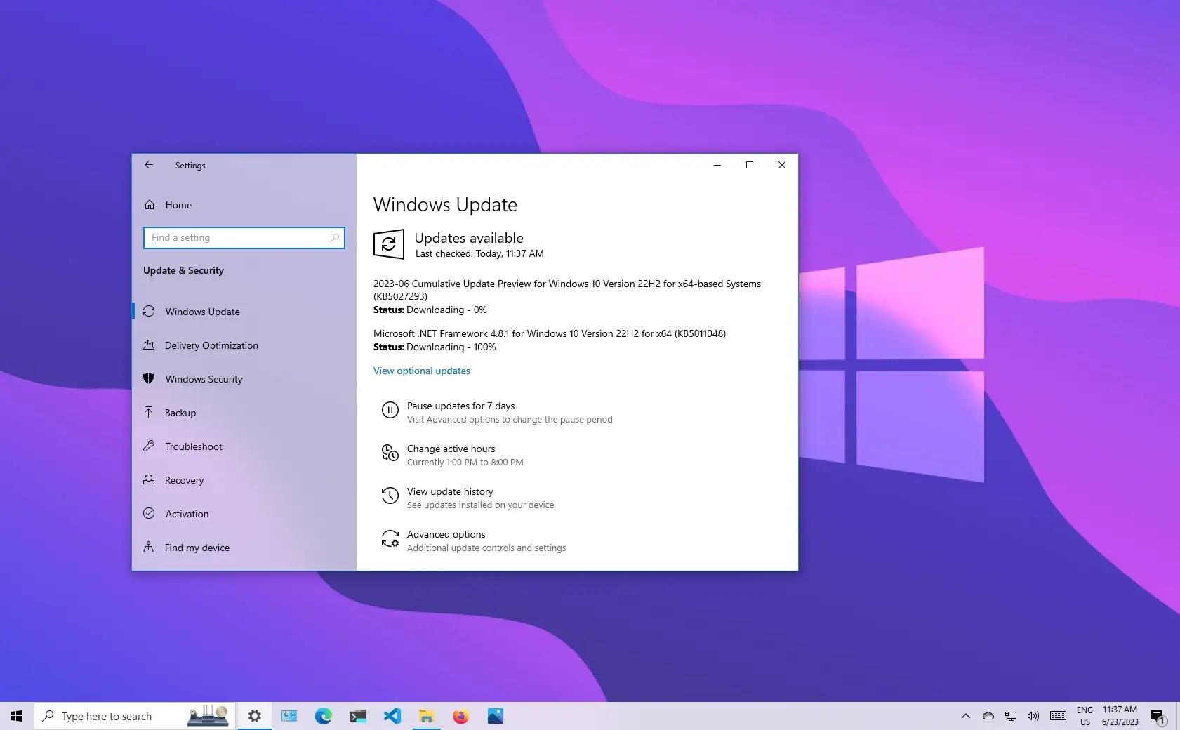The width and height of the screenshot is (1180, 730).
Task: Click the .NET Framework 4.8.1 KB5011048 text
Action: tap(550, 333)
